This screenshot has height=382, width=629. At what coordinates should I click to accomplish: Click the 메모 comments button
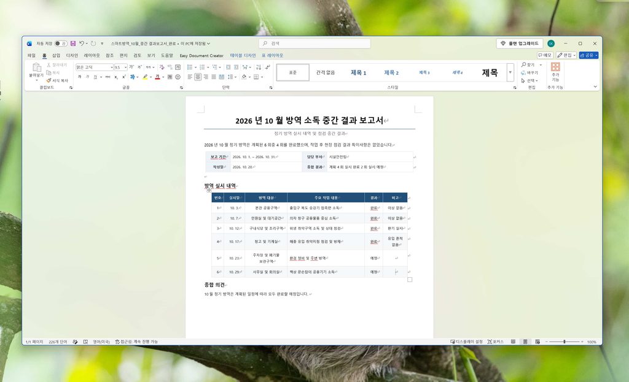point(545,55)
